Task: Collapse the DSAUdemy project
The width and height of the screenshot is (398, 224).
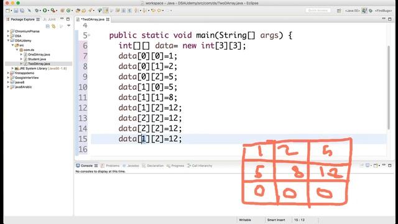Action: 8,40
